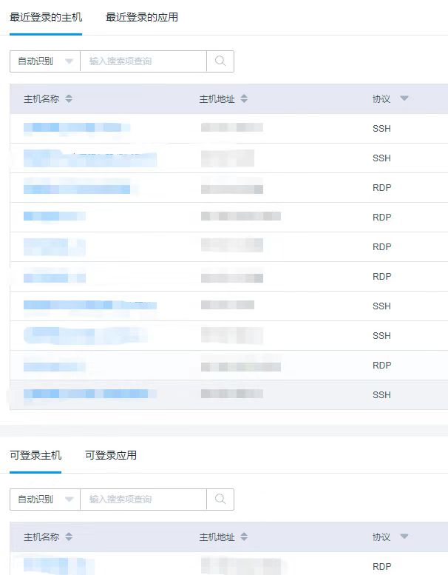Open the 可登录主机 tab

pyautogui.click(x=35, y=455)
